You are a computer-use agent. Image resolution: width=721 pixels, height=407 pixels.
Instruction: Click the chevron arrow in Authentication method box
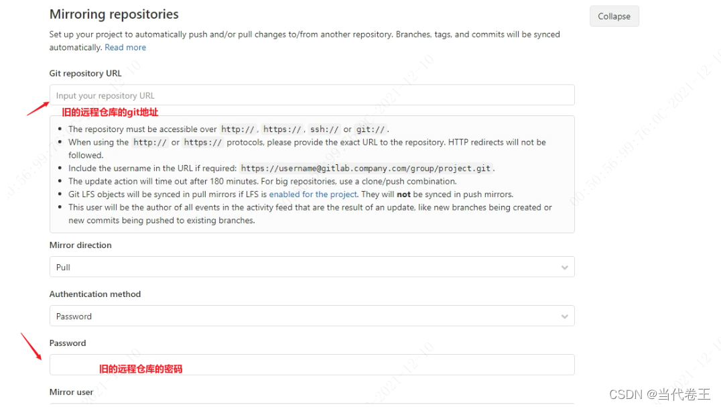565,316
